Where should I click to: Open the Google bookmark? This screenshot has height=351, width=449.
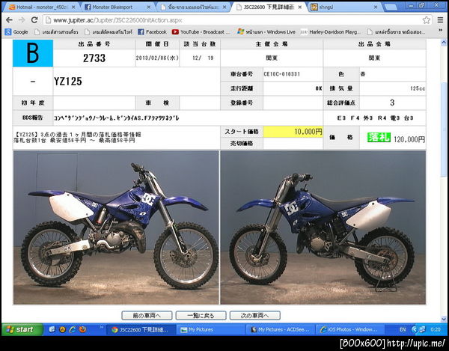click(x=16, y=31)
